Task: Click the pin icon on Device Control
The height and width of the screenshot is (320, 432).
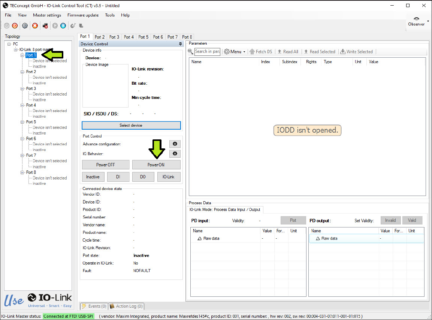Action: click(181, 44)
